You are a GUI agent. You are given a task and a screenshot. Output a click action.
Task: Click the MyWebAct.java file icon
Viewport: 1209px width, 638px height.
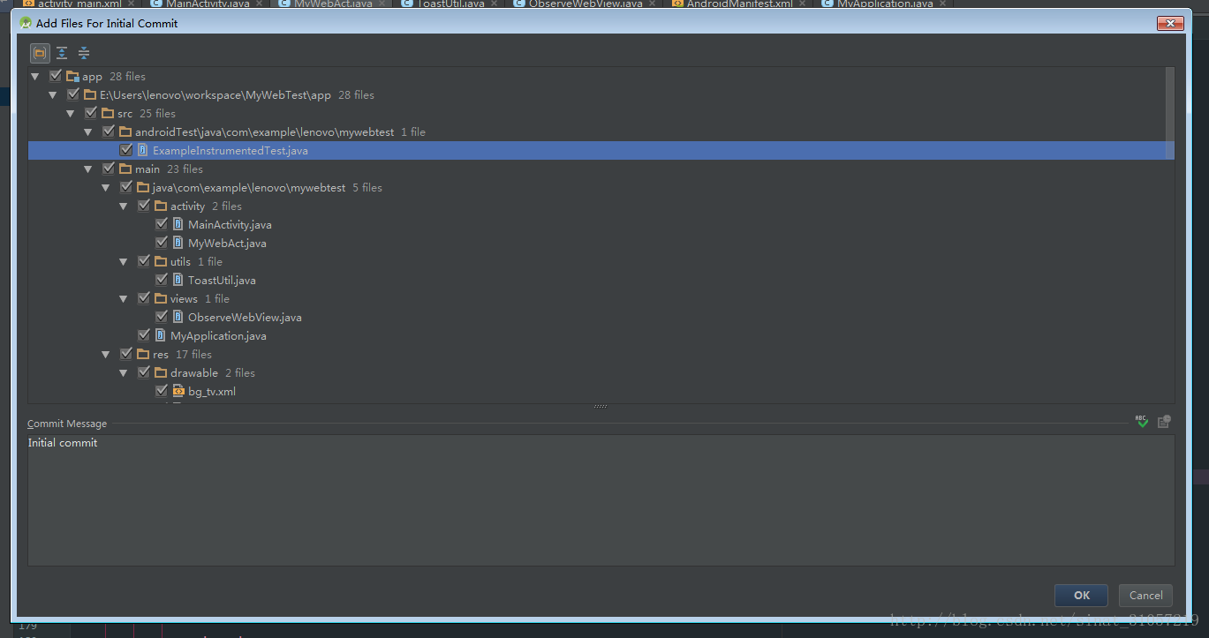pos(178,243)
